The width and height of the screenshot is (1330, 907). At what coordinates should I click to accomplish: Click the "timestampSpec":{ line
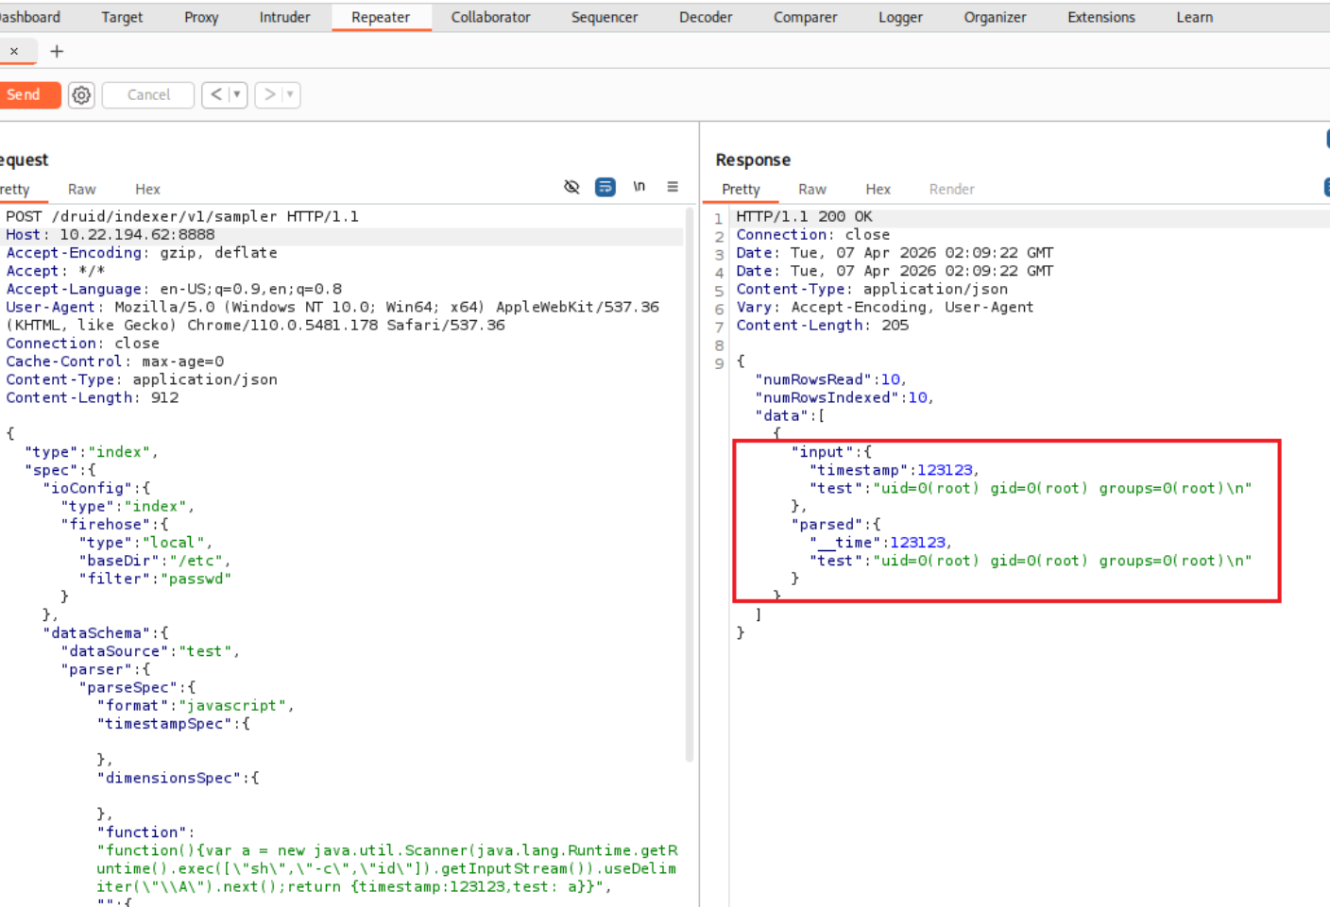click(x=173, y=724)
